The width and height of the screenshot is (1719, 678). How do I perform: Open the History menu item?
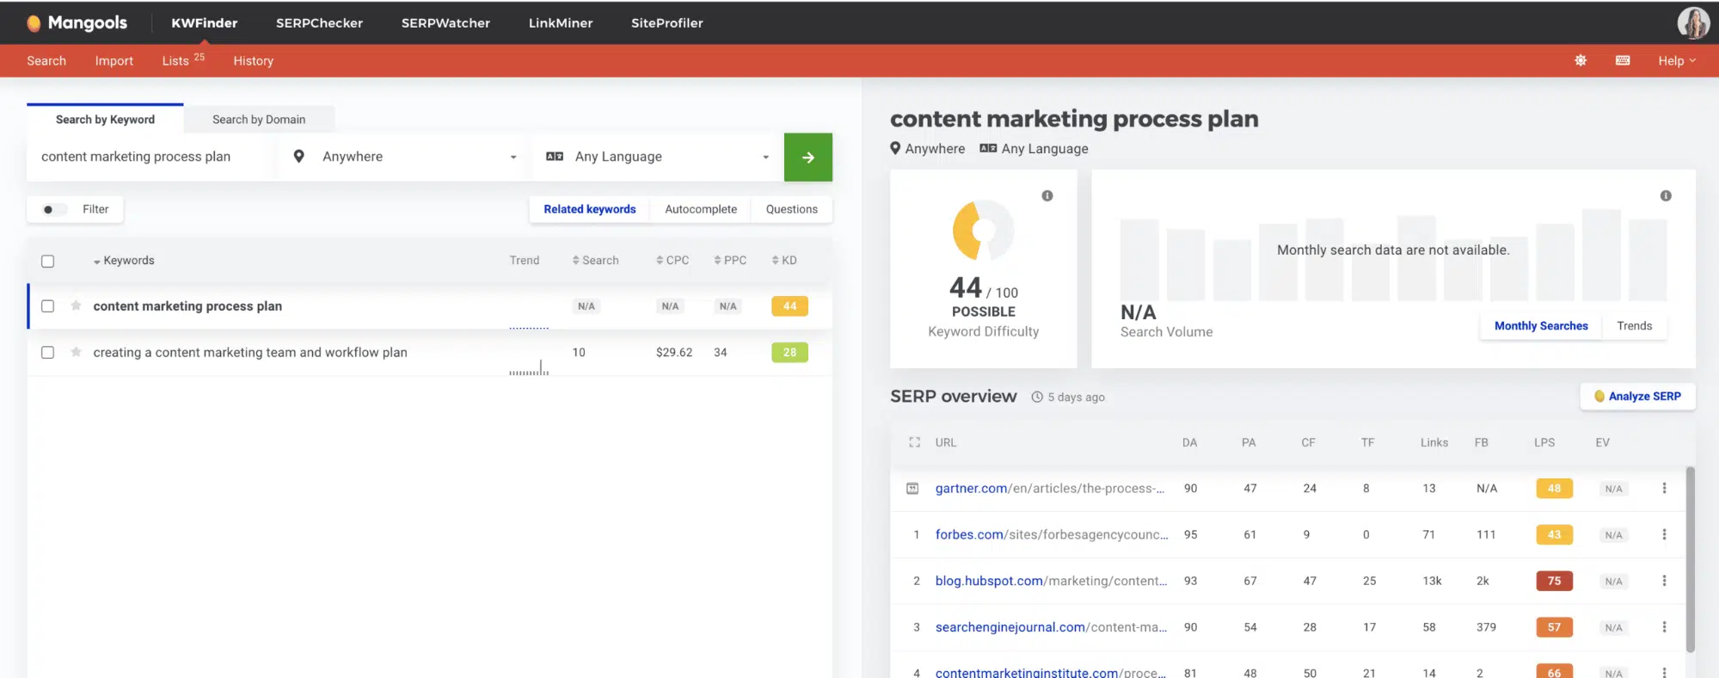tap(254, 61)
